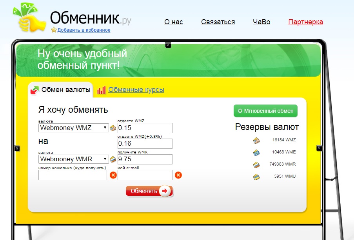Click the 749383 WMR reserve value
Image resolution: width=354 pixels, height=240 pixels.
[x=282, y=164]
